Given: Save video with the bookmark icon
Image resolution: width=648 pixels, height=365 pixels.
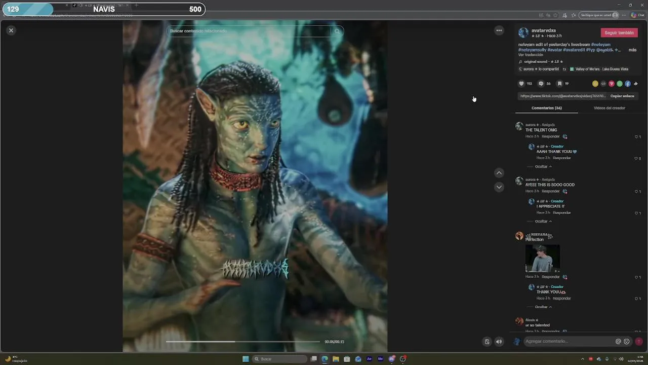Looking at the screenshot, I should click(559, 84).
